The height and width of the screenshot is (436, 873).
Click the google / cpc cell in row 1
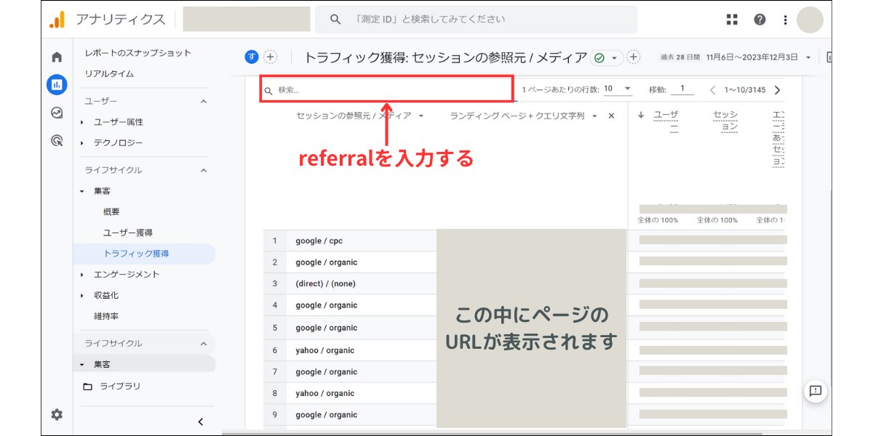[x=319, y=241]
